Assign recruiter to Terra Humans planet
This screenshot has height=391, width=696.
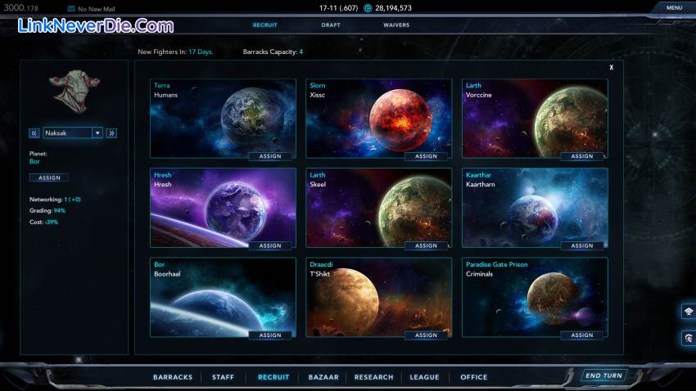[270, 155]
